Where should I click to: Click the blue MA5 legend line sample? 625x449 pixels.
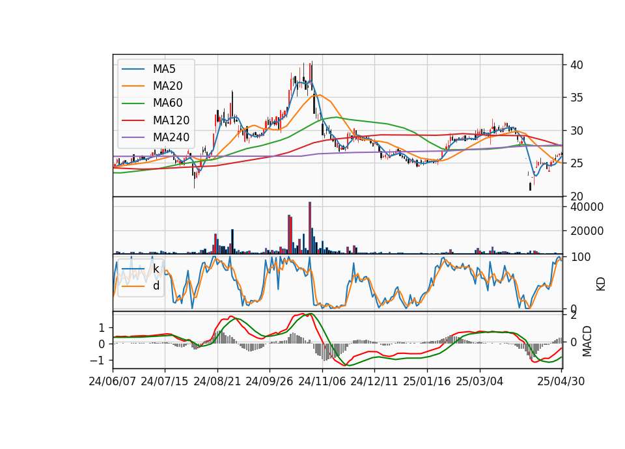pos(133,70)
